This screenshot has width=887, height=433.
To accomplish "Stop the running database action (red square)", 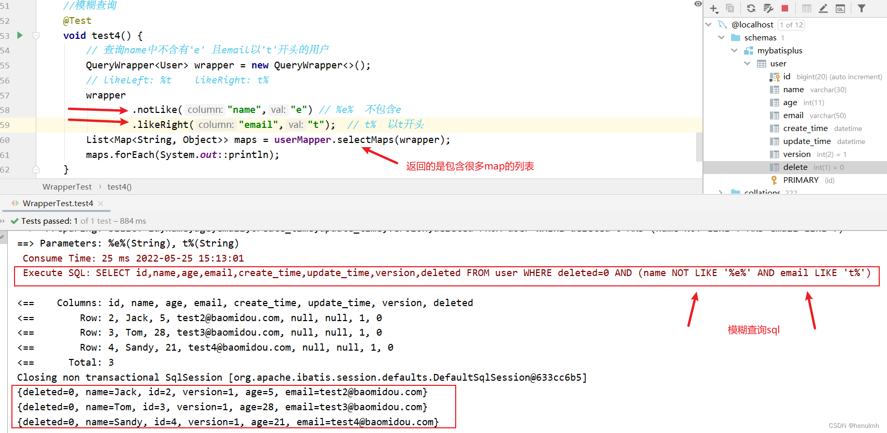I will tap(785, 8).
